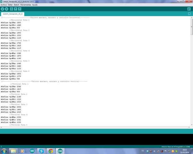Click the line '#define hp2Min 1110'
The image size is (193, 154).
pos(11,38)
